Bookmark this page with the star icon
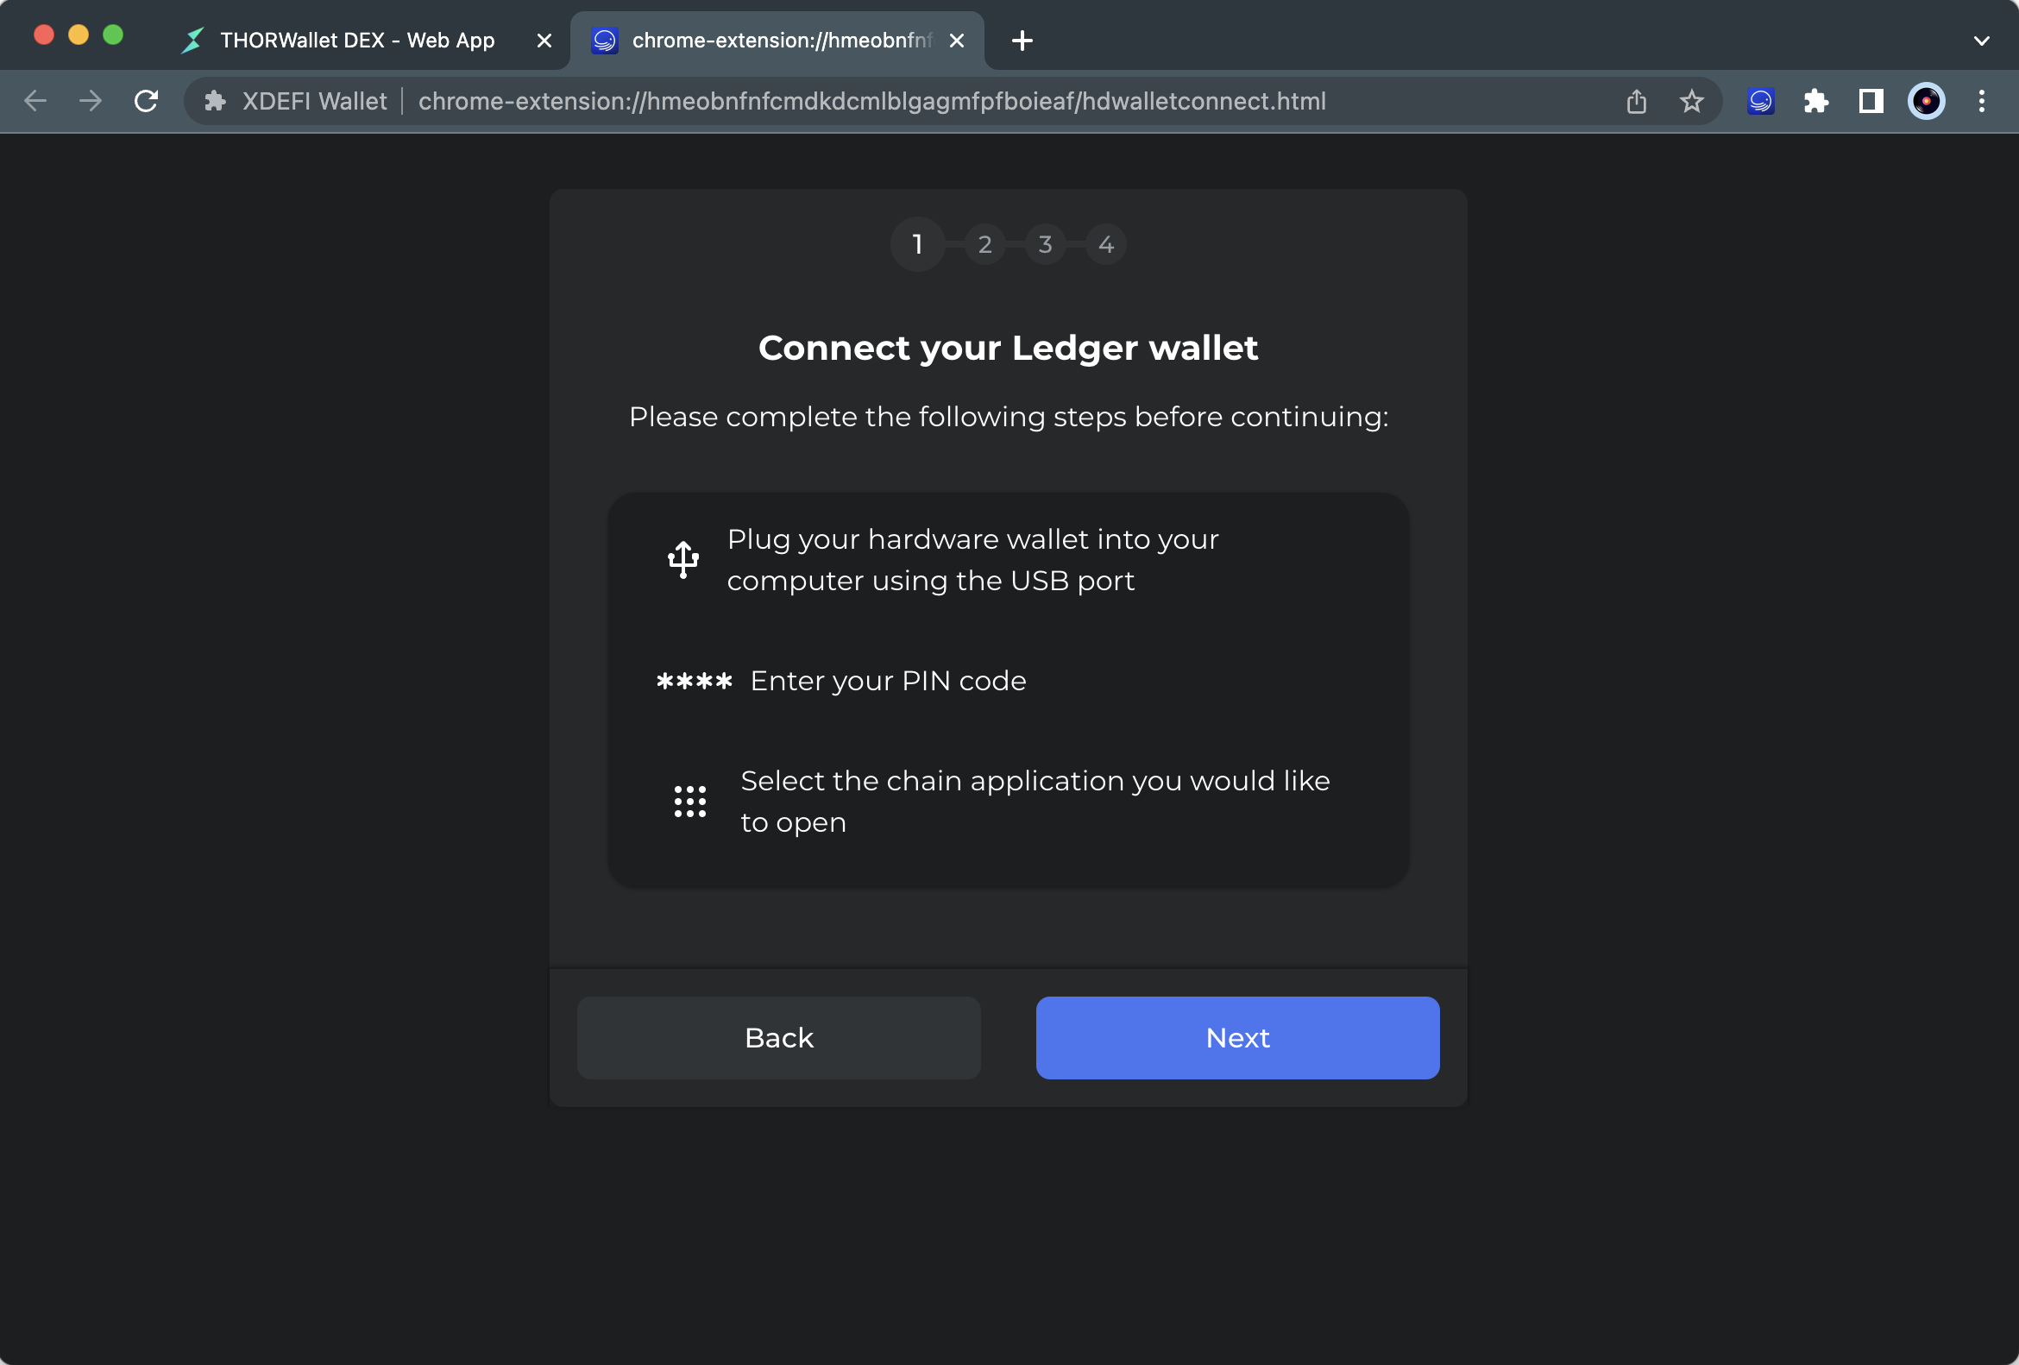 click(x=1690, y=102)
